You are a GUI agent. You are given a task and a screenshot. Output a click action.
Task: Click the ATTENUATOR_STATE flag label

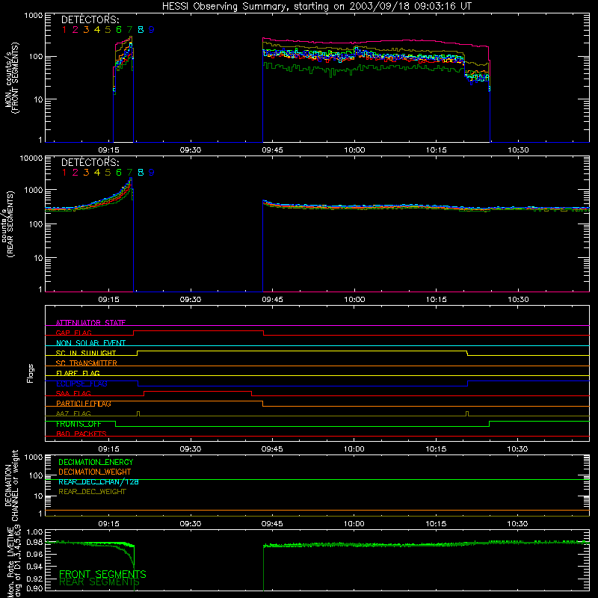(90, 323)
